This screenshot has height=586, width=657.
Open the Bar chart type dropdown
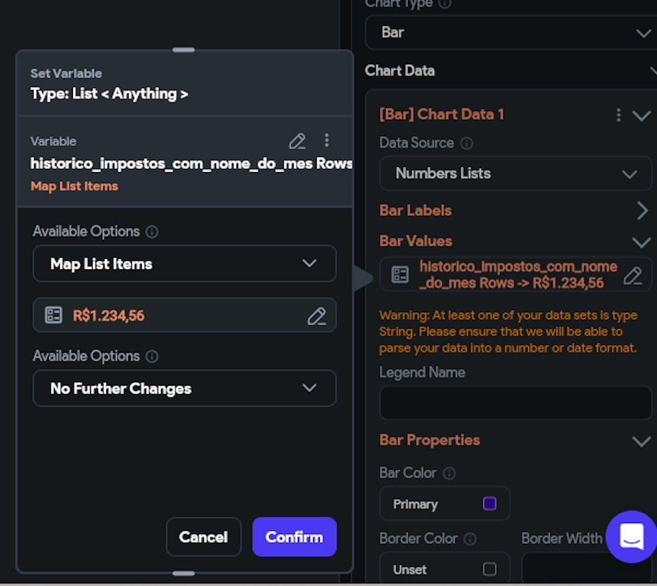(512, 32)
